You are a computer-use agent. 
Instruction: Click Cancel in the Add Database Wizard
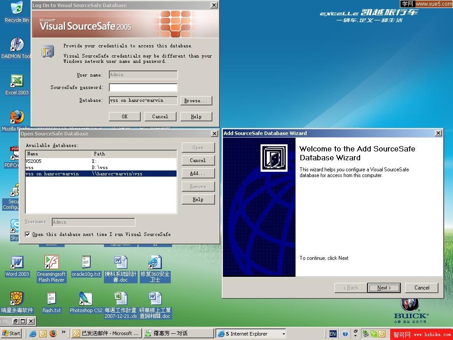[x=422, y=288]
